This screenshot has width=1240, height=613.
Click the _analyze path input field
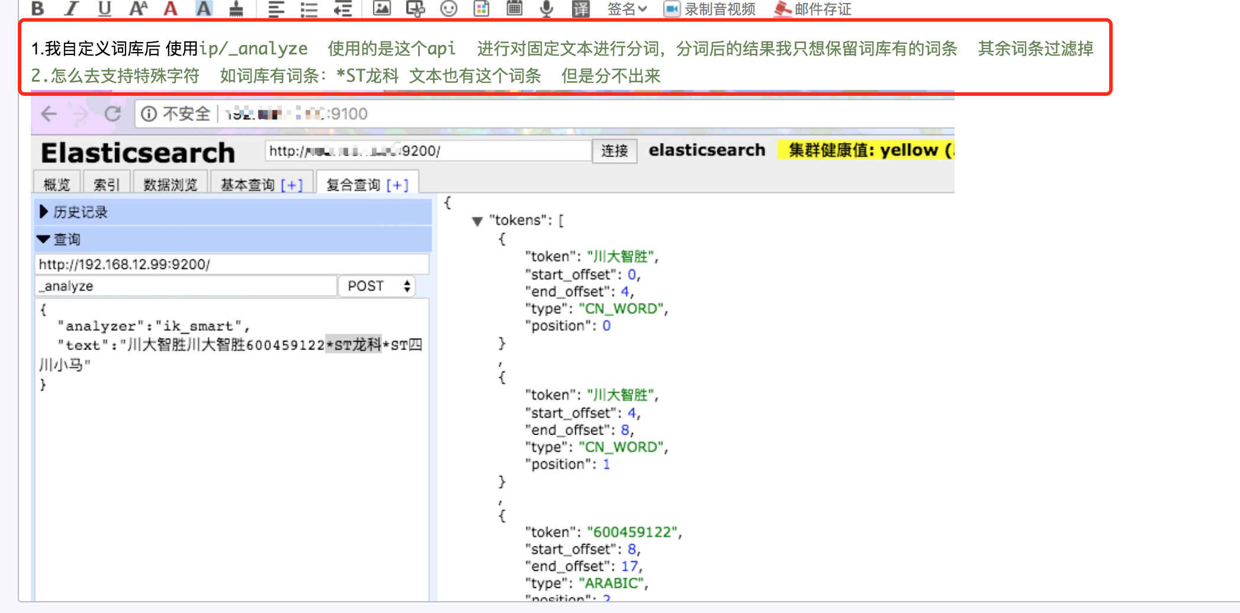(x=186, y=286)
